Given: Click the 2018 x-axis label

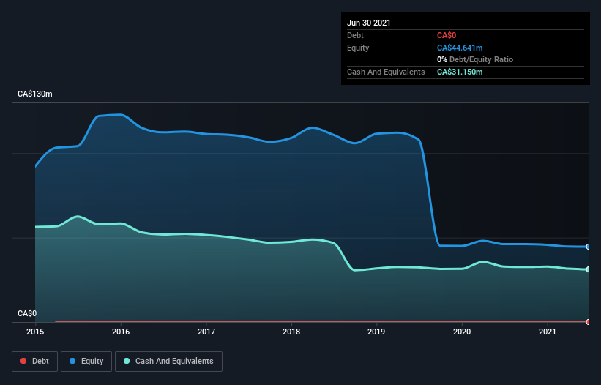Looking at the screenshot, I should pos(291,332).
